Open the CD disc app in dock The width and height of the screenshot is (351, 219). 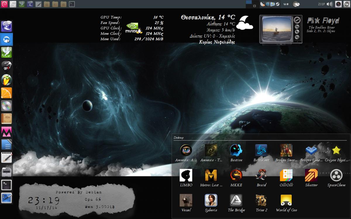(6, 106)
